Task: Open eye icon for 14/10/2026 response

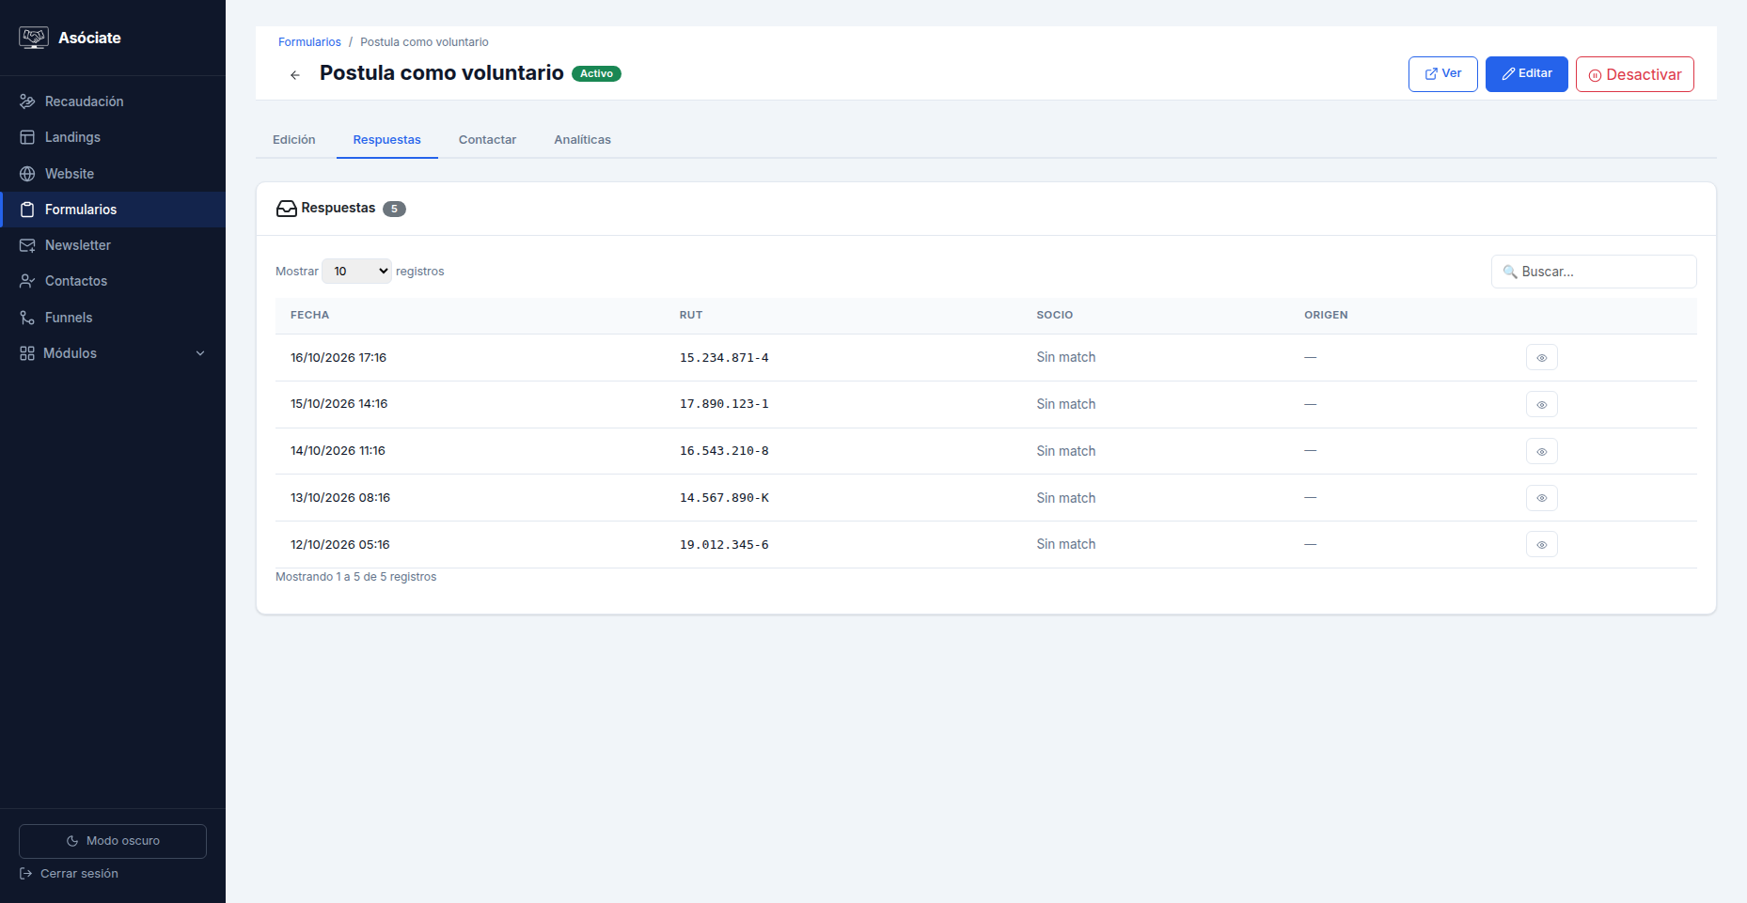Action: click(x=1542, y=451)
